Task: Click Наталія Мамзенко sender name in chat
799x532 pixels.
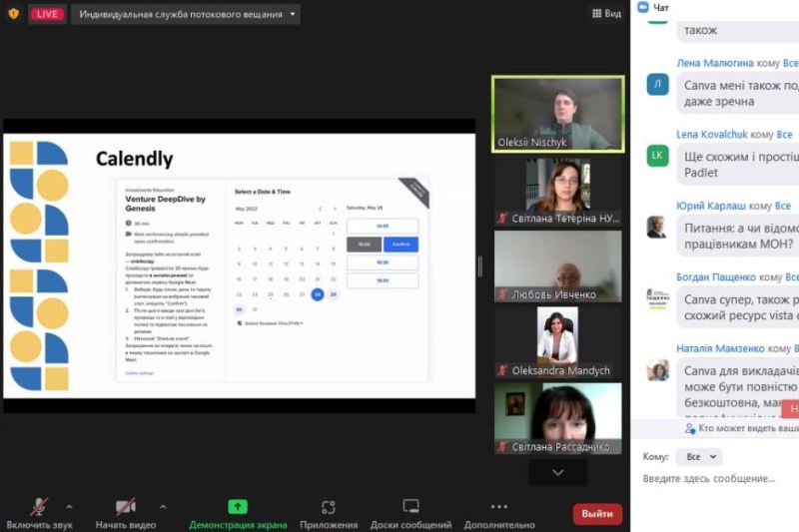Action: (720, 348)
